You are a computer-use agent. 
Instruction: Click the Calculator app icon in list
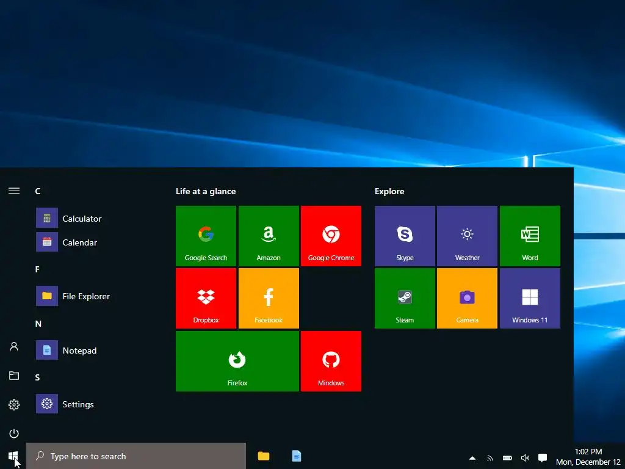pyautogui.click(x=47, y=218)
